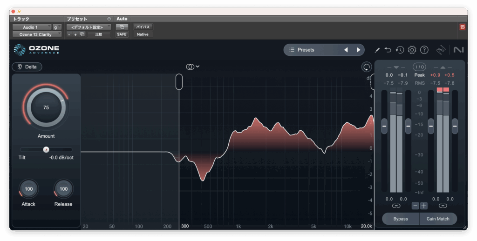
Task: Click the Native Instruments logo icon
Action: point(458,50)
